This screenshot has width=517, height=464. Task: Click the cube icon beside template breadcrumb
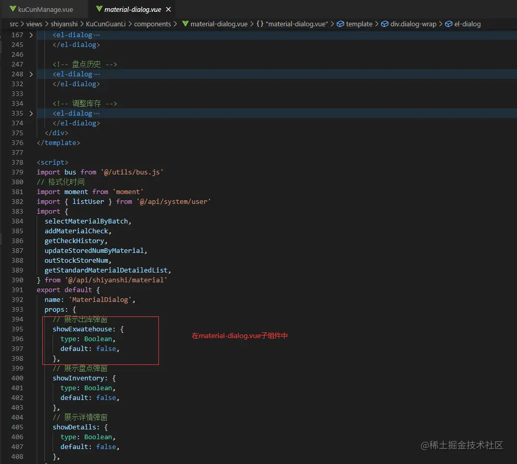click(340, 24)
